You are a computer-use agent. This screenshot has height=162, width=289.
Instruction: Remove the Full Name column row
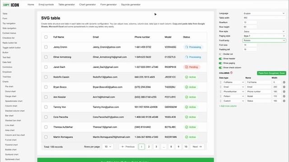click(x=284, y=82)
